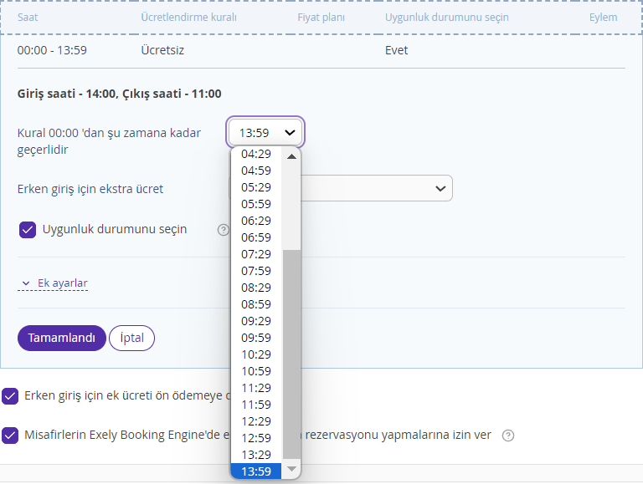643x484 pixels.
Task: Pick 10:29 from the dropdown list
Action: tap(256, 354)
